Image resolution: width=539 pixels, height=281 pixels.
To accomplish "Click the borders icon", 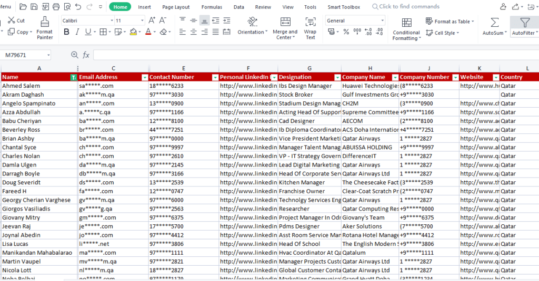I will 103,32.
